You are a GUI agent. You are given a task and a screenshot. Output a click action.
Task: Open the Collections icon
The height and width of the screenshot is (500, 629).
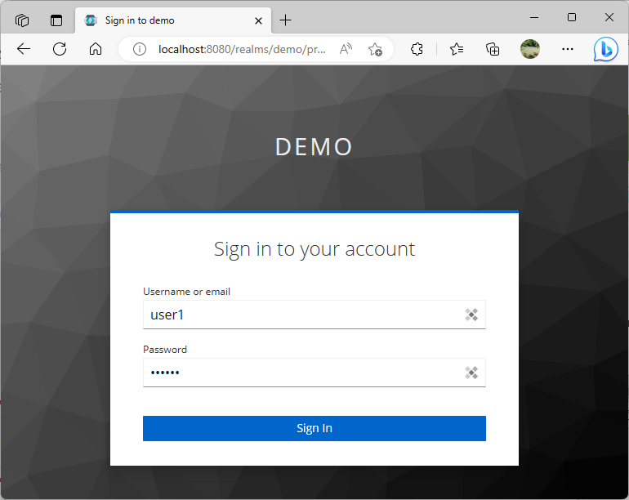(x=493, y=49)
